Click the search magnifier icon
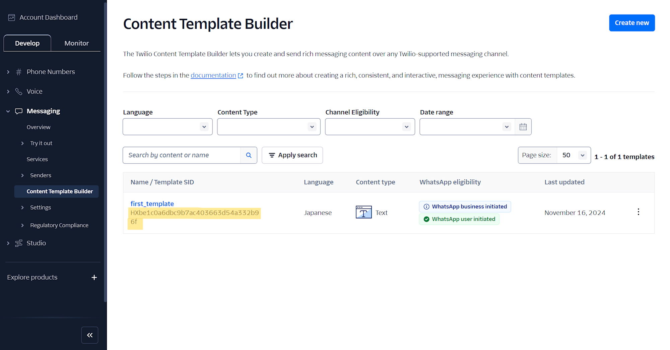 [249, 155]
